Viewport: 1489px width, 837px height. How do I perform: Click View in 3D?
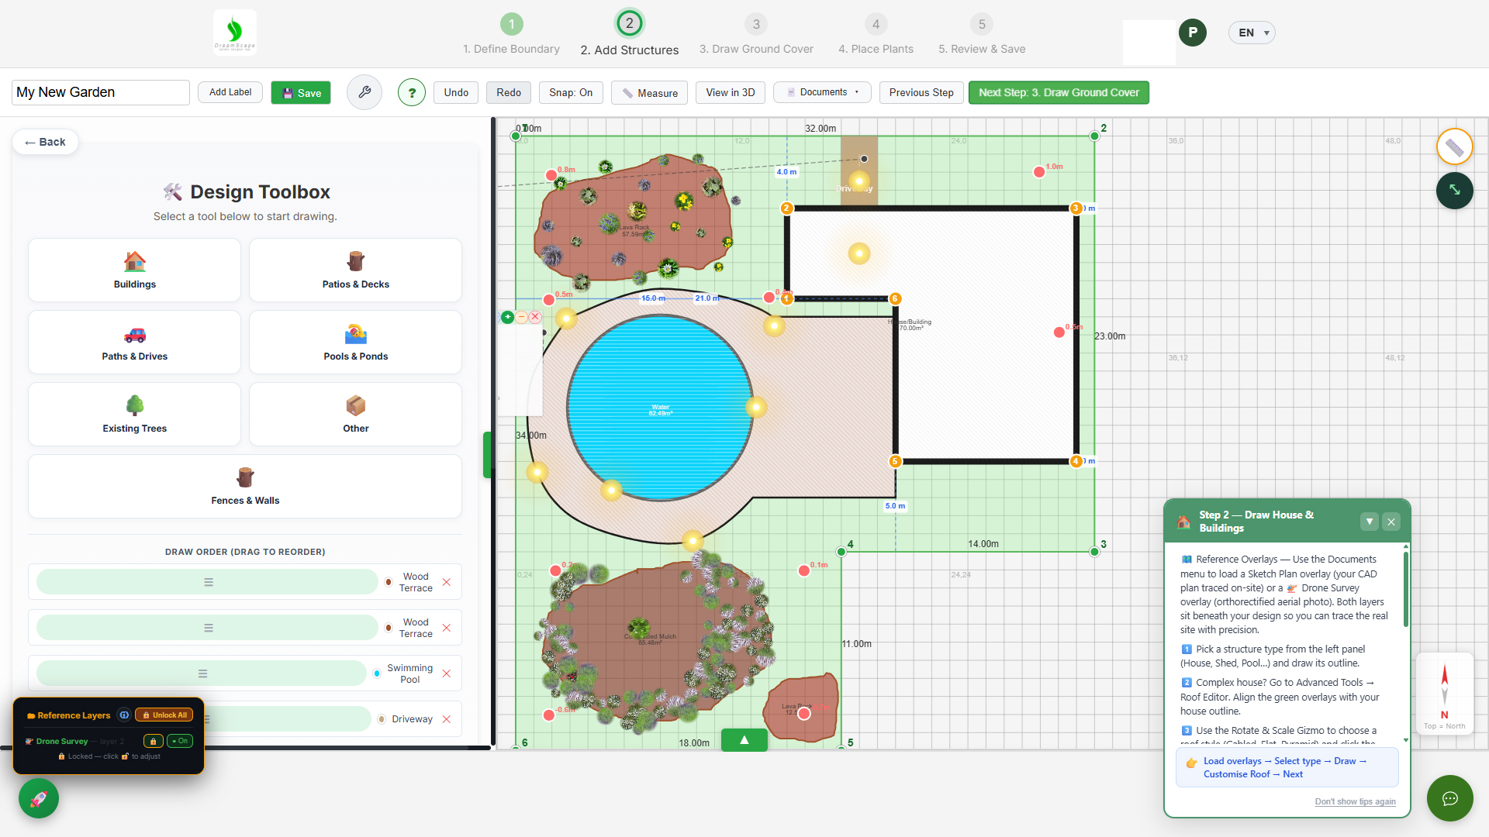730,92
